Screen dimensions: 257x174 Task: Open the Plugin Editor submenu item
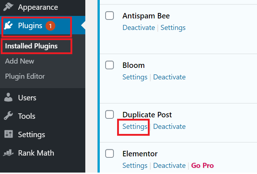tap(25, 77)
